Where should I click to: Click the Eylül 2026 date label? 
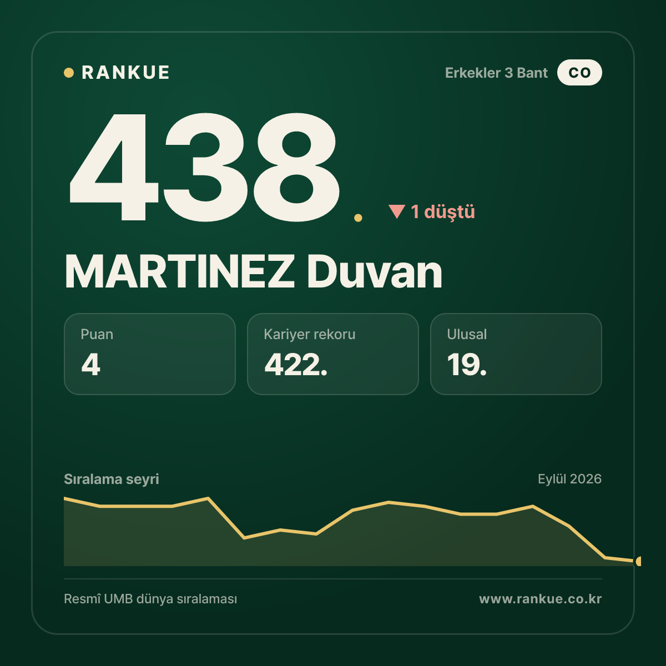click(569, 479)
